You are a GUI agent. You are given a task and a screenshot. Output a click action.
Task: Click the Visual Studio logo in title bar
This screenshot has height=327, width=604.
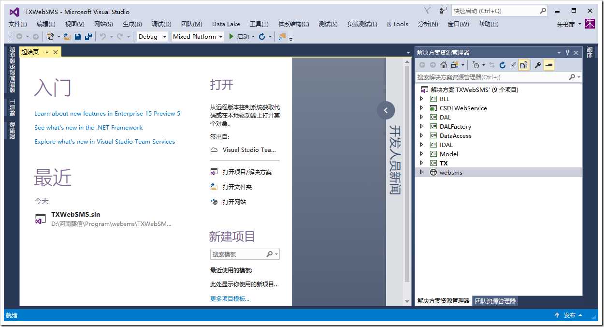click(14, 12)
